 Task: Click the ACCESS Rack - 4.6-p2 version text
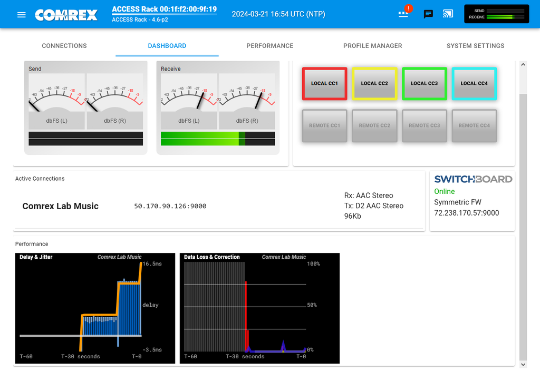click(140, 19)
